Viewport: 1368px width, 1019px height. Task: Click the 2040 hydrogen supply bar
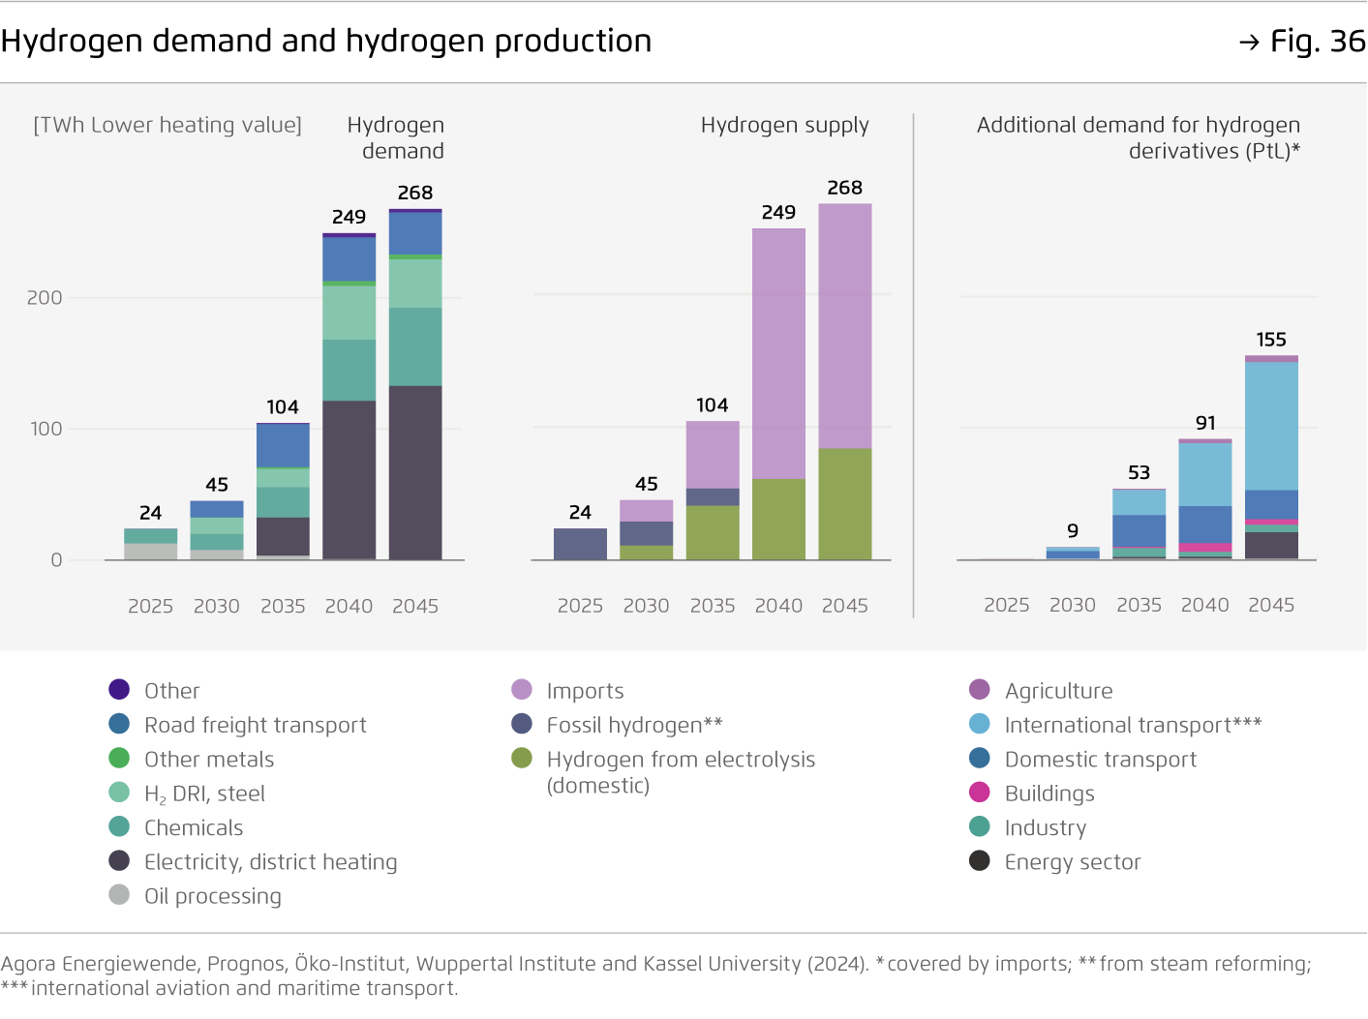779,394
